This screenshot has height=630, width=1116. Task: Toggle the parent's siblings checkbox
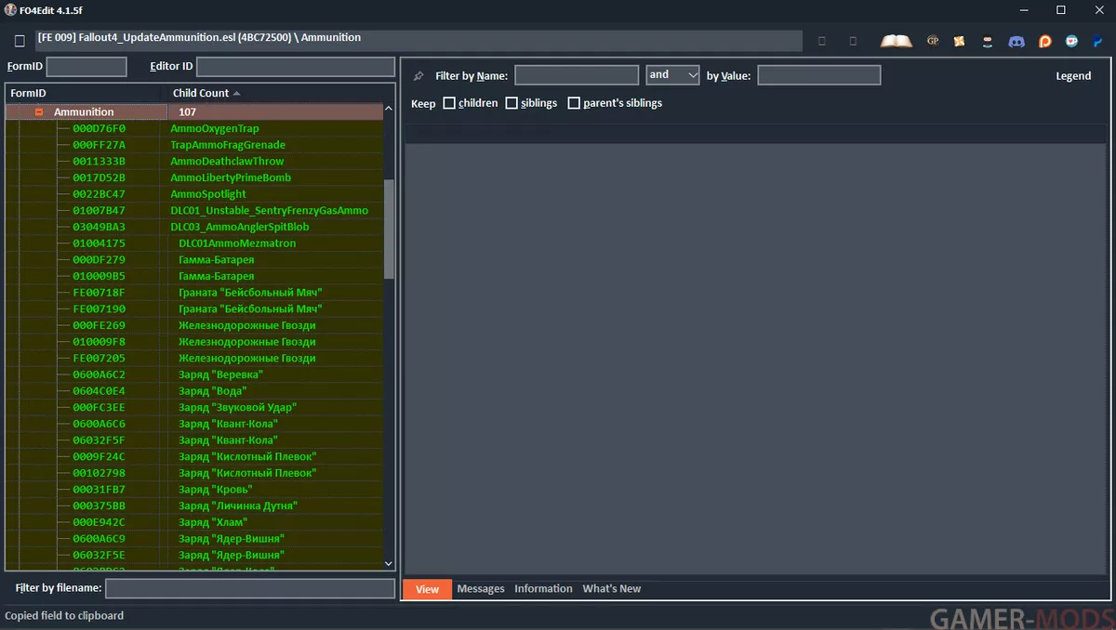coord(574,103)
